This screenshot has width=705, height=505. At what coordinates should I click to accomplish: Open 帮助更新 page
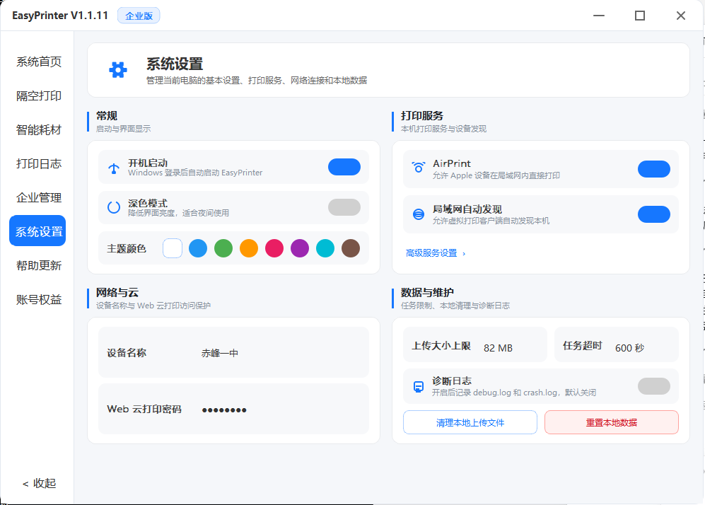click(x=39, y=265)
